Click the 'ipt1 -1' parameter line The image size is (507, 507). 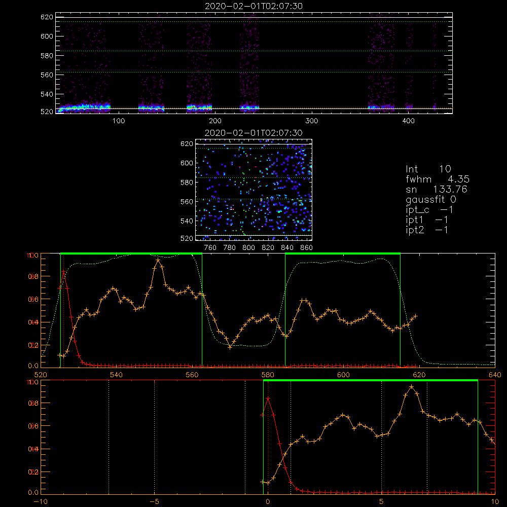(x=427, y=220)
